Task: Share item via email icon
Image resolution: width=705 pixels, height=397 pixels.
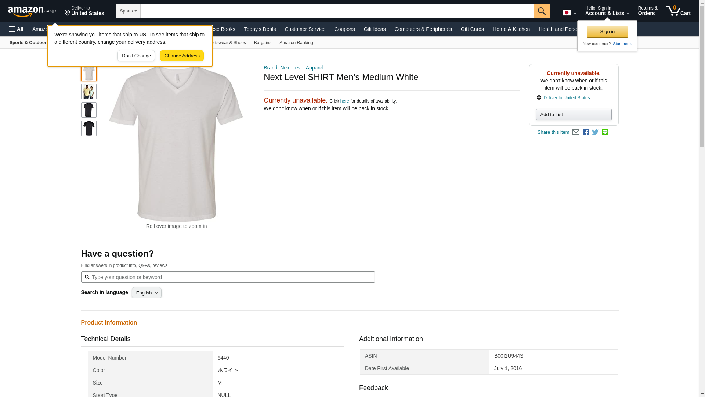Action: coord(576,132)
